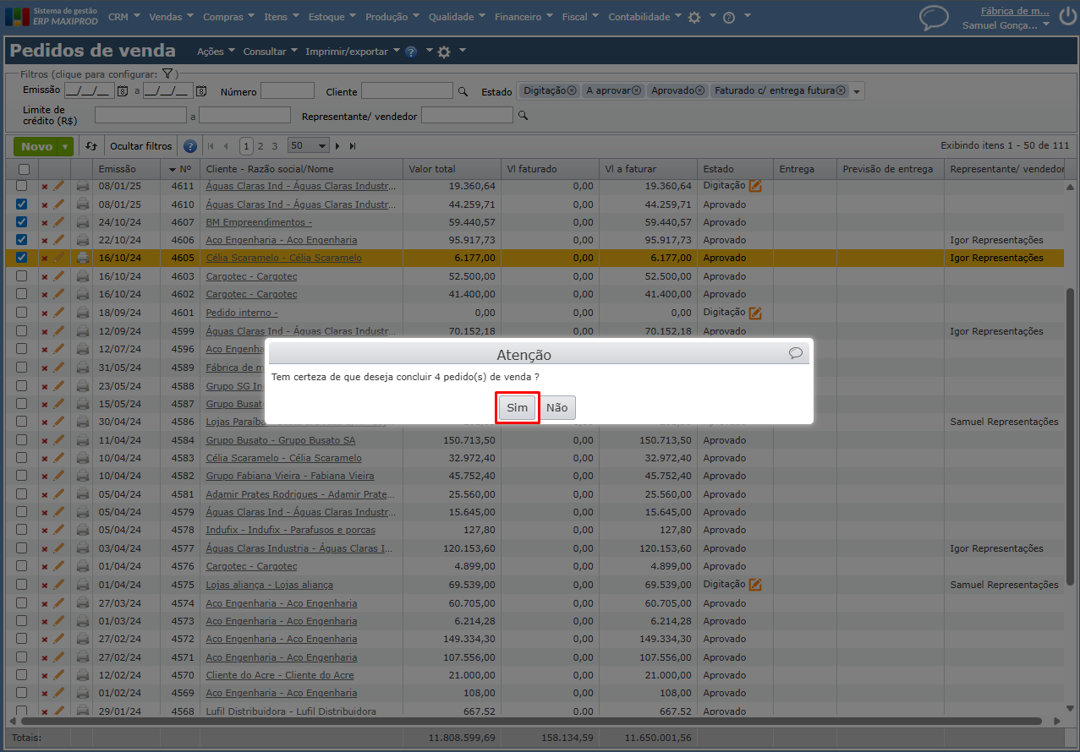Confirm with the Sim button
This screenshot has height=752, width=1080.
517,408
